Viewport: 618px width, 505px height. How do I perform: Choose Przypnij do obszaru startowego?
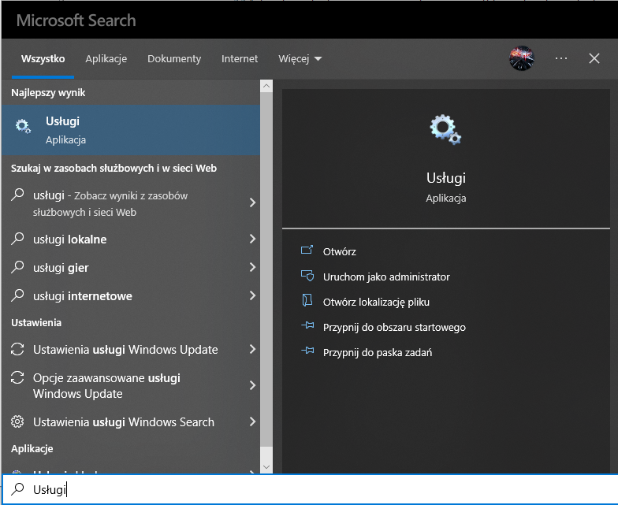coord(394,328)
